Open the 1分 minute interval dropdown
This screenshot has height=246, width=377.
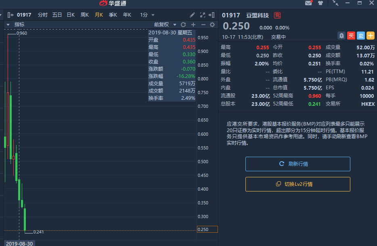(x=147, y=15)
